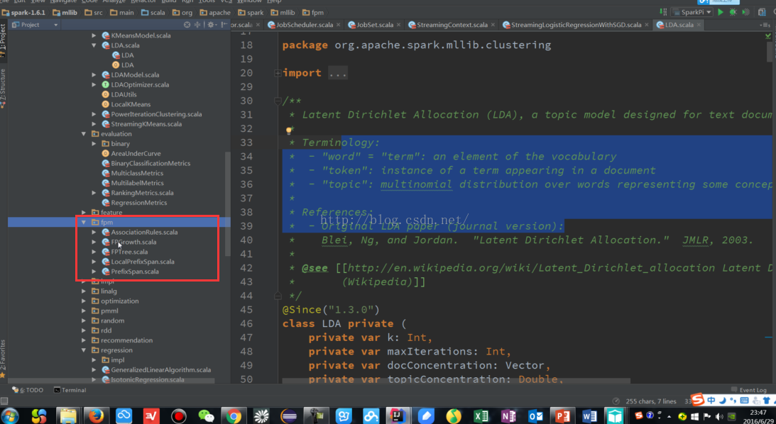Click the Project panel vertical scrollbar
Screen dimensions: 776x424
click(x=228, y=204)
